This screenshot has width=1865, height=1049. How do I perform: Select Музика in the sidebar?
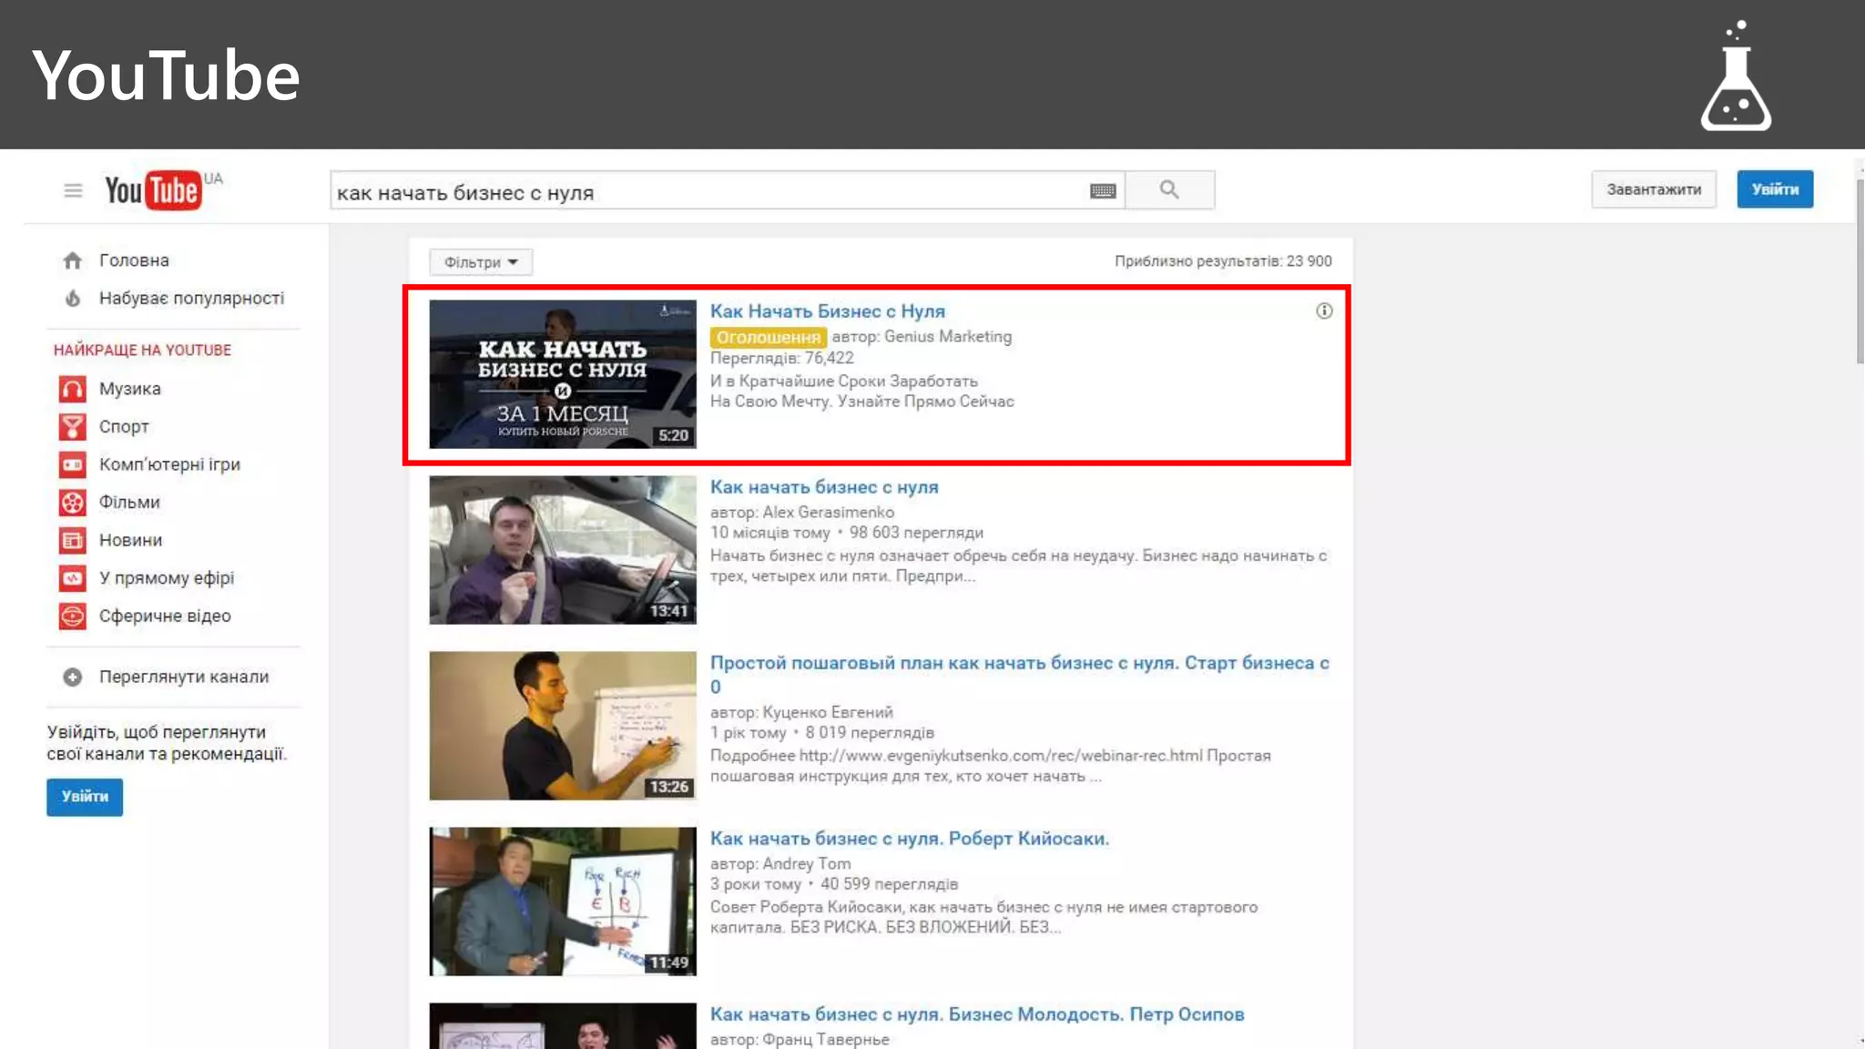[130, 389]
